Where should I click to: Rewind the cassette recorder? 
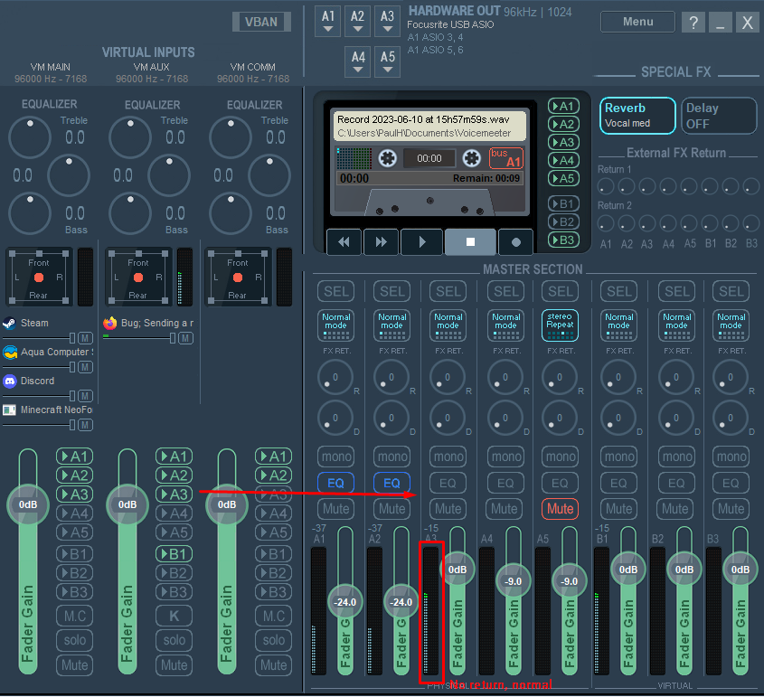coord(344,242)
